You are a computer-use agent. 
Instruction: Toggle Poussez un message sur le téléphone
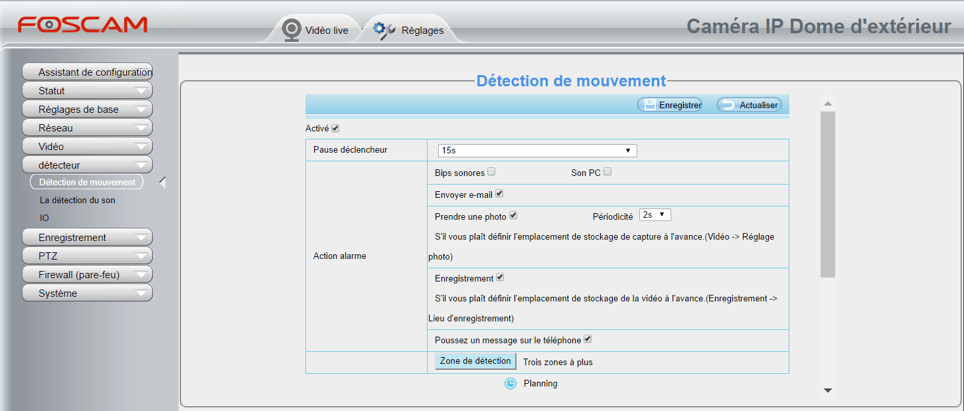(x=588, y=339)
